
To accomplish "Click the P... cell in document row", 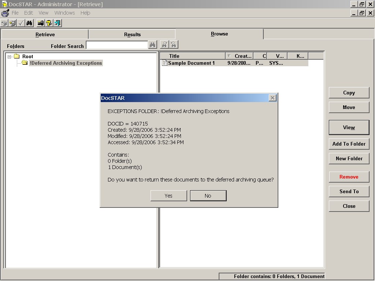I will (x=260, y=63).
